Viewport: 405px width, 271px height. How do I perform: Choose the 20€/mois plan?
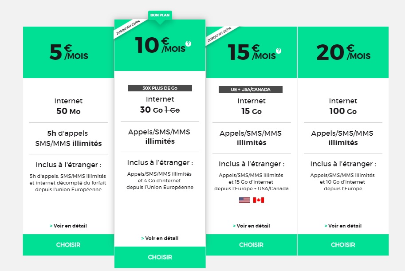343,245
